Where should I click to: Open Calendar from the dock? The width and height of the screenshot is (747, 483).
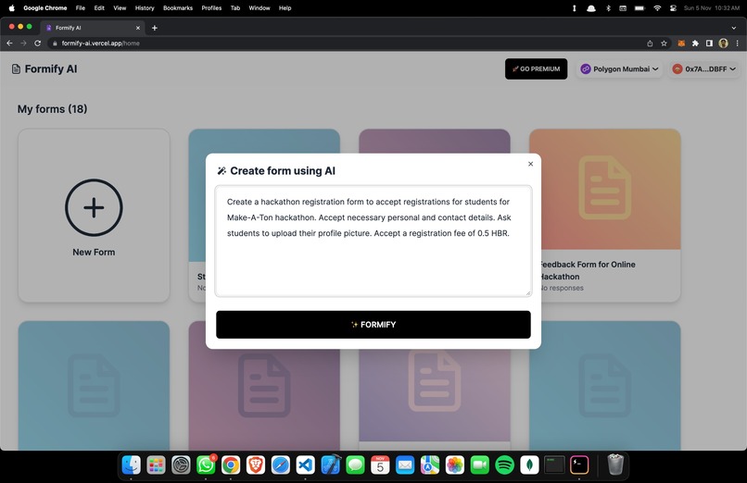pos(380,464)
